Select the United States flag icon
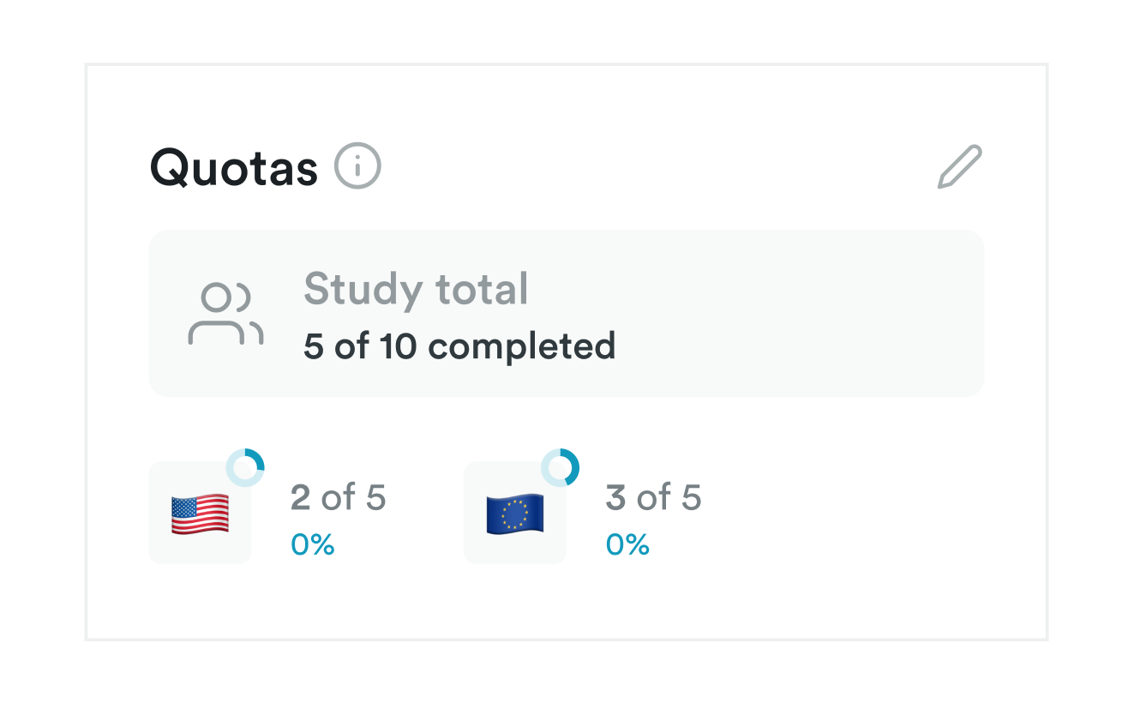Image resolution: width=1128 pixels, height=703 pixels. [200, 514]
